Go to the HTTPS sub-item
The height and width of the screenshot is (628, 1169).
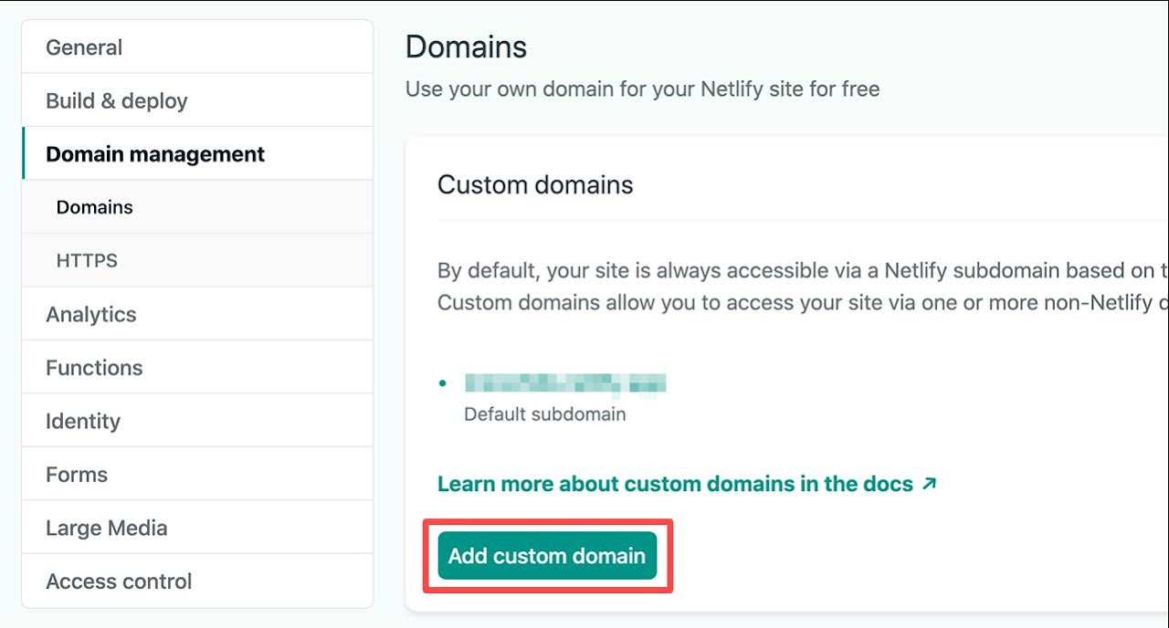pyautogui.click(x=197, y=260)
